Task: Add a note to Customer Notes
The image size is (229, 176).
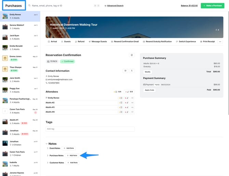Action: [72, 163]
